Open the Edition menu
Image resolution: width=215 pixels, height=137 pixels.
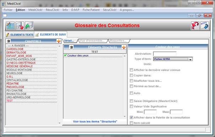[20, 10]
